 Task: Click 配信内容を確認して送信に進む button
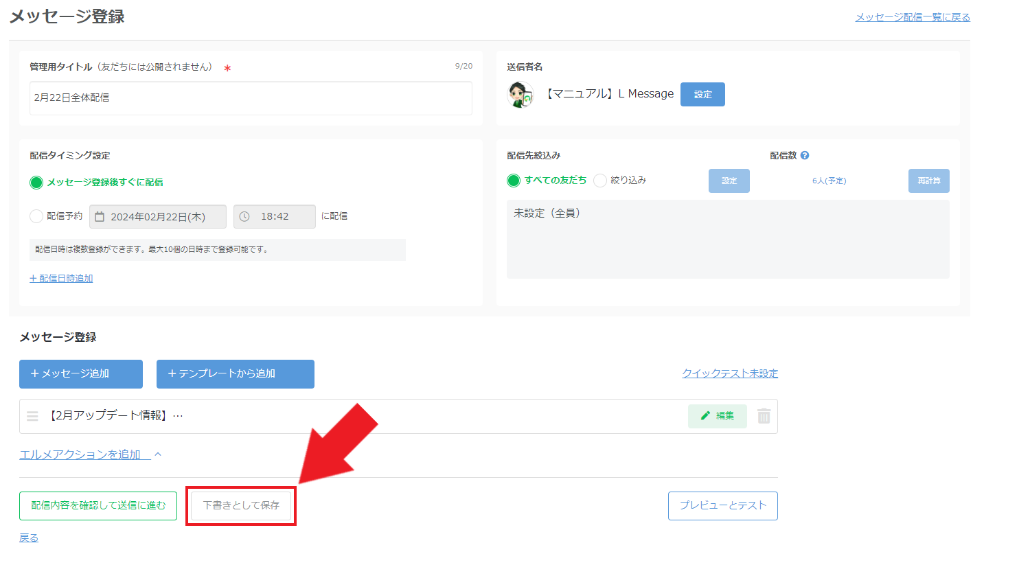pos(98,506)
